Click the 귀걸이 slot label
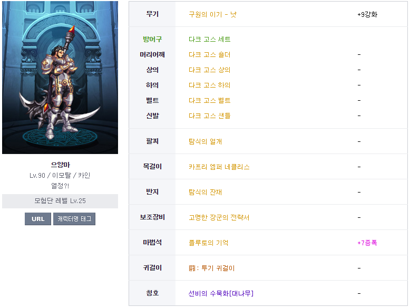Screen dimensions: 410x307 (152, 268)
